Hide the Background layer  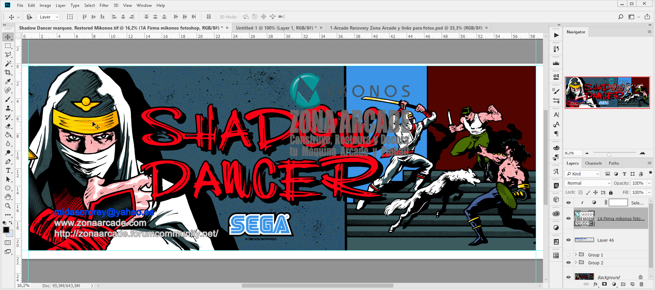click(568, 277)
